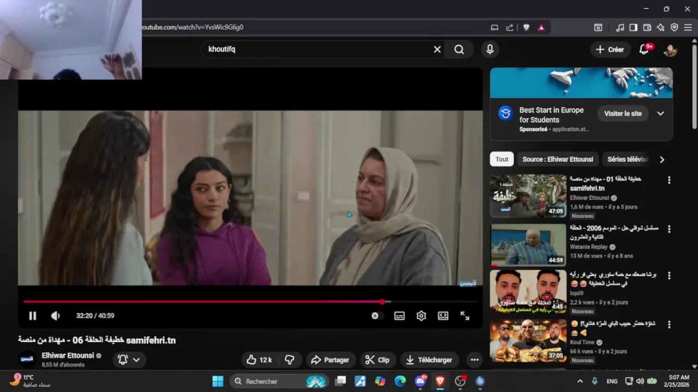Open OBS Studio from the taskbar

tap(460, 381)
